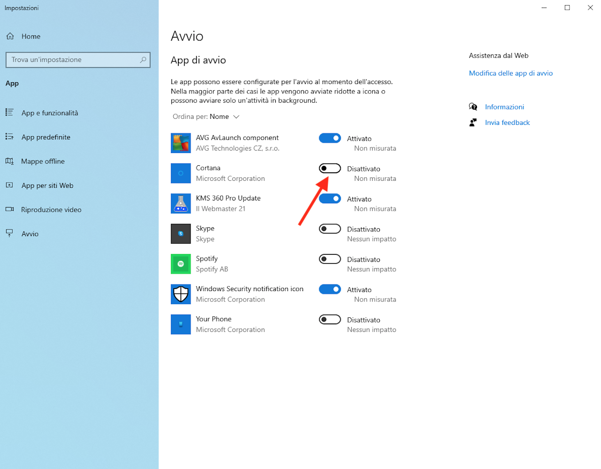Click the Home icon in sidebar
This screenshot has height=469, width=601.
click(x=10, y=36)
